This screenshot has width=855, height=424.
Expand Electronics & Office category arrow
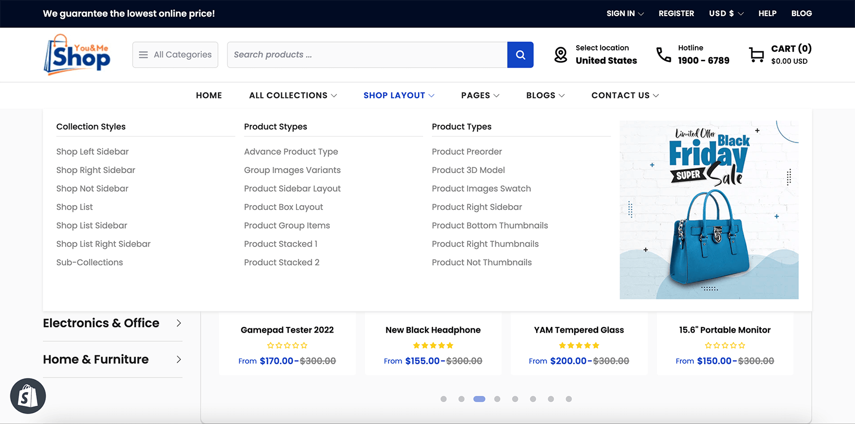[x=179, y=323]
